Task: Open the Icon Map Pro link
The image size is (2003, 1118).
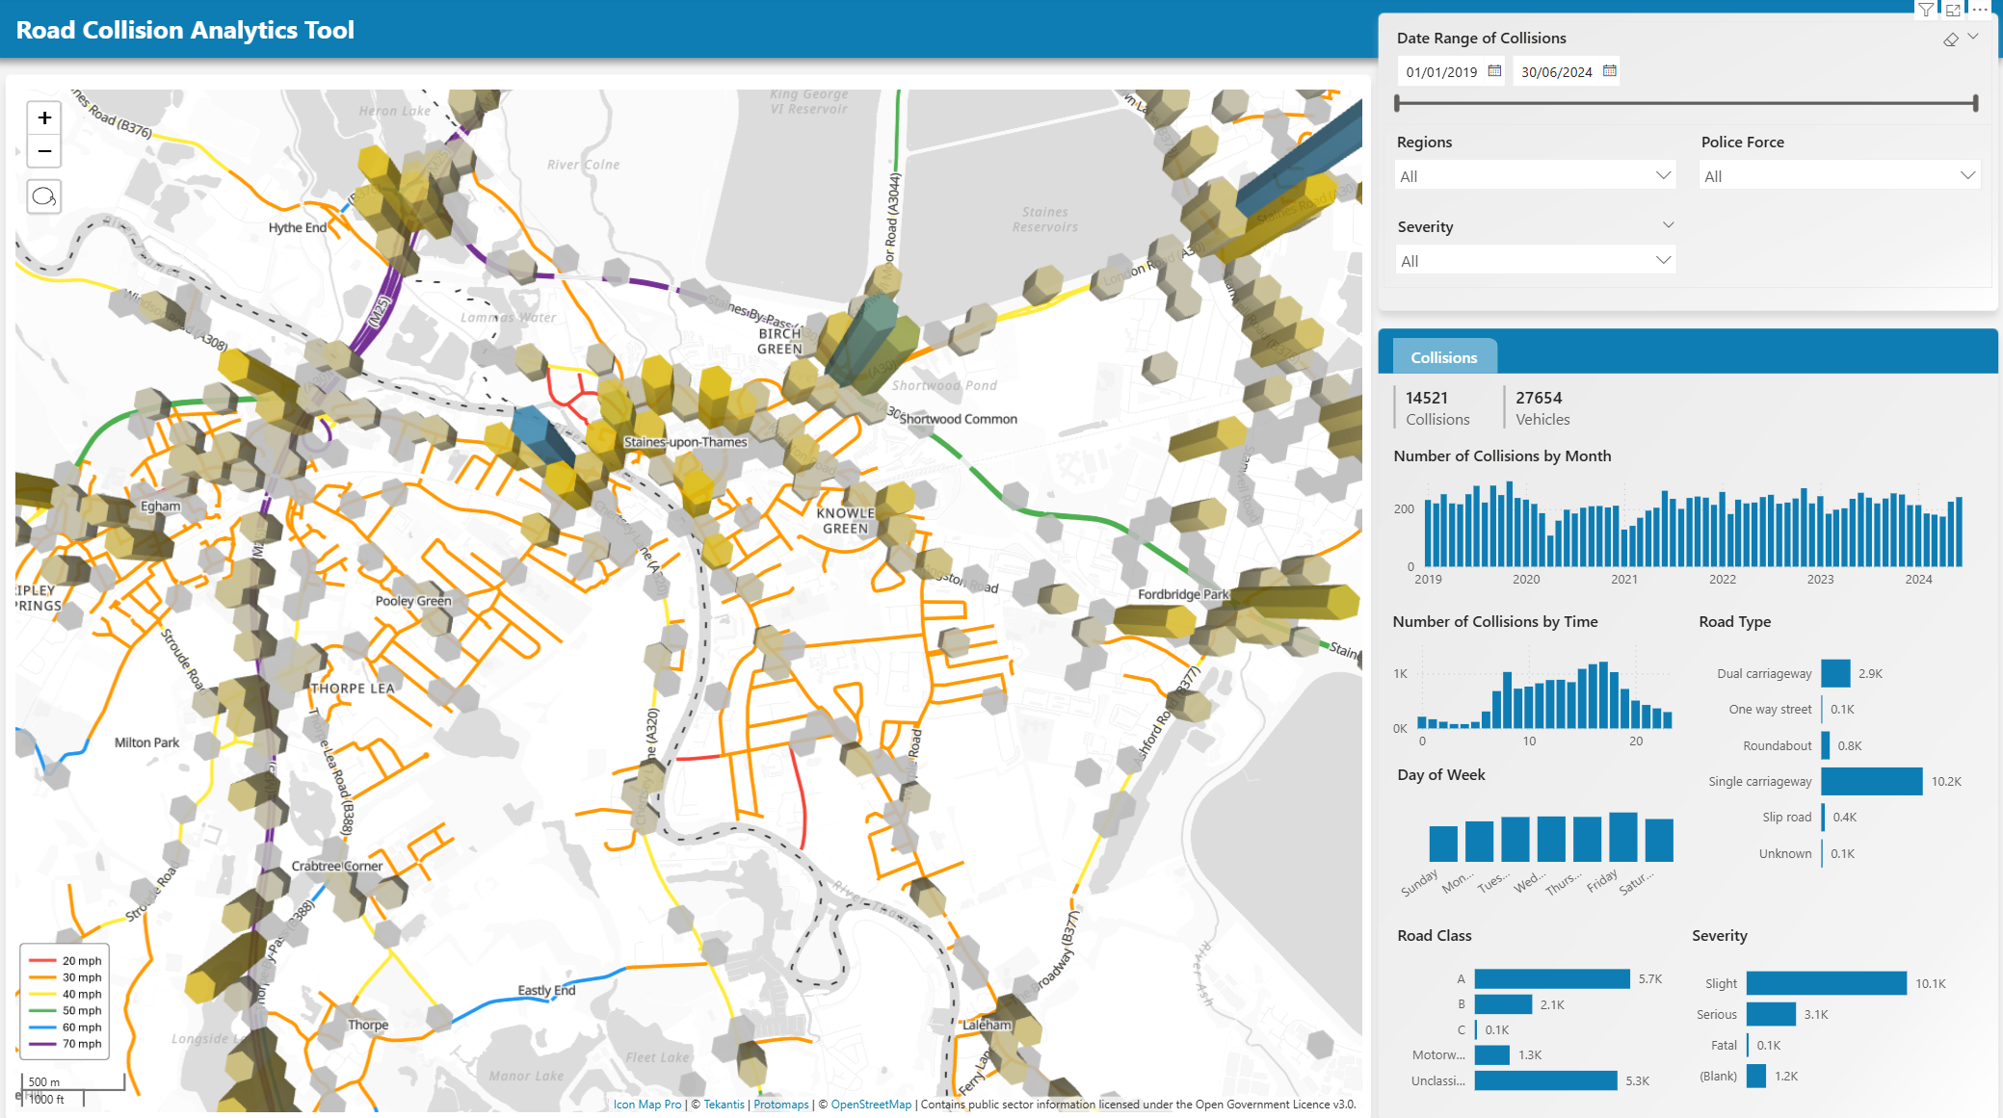Action: pyautogui.click(x=646, y=1105)
